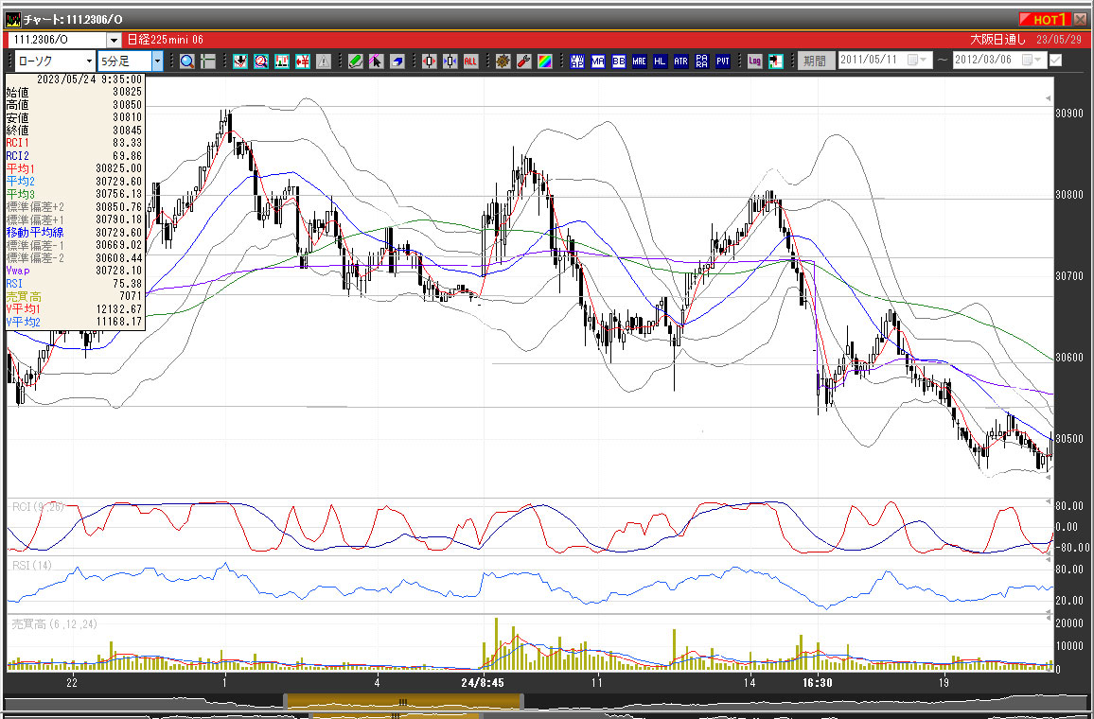Toggle the HL high-low indicator
This screenshot has height=719, width=1094.
(x=660, y=61)
